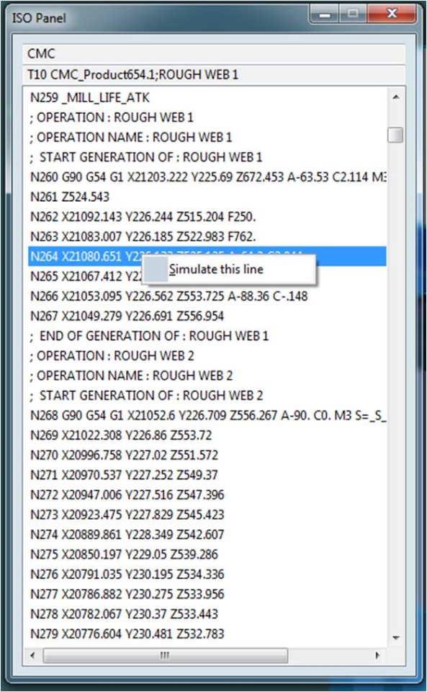Select line N277 X20786.882
This screenshot has height=692, width=427.
[x=207, y=594]
